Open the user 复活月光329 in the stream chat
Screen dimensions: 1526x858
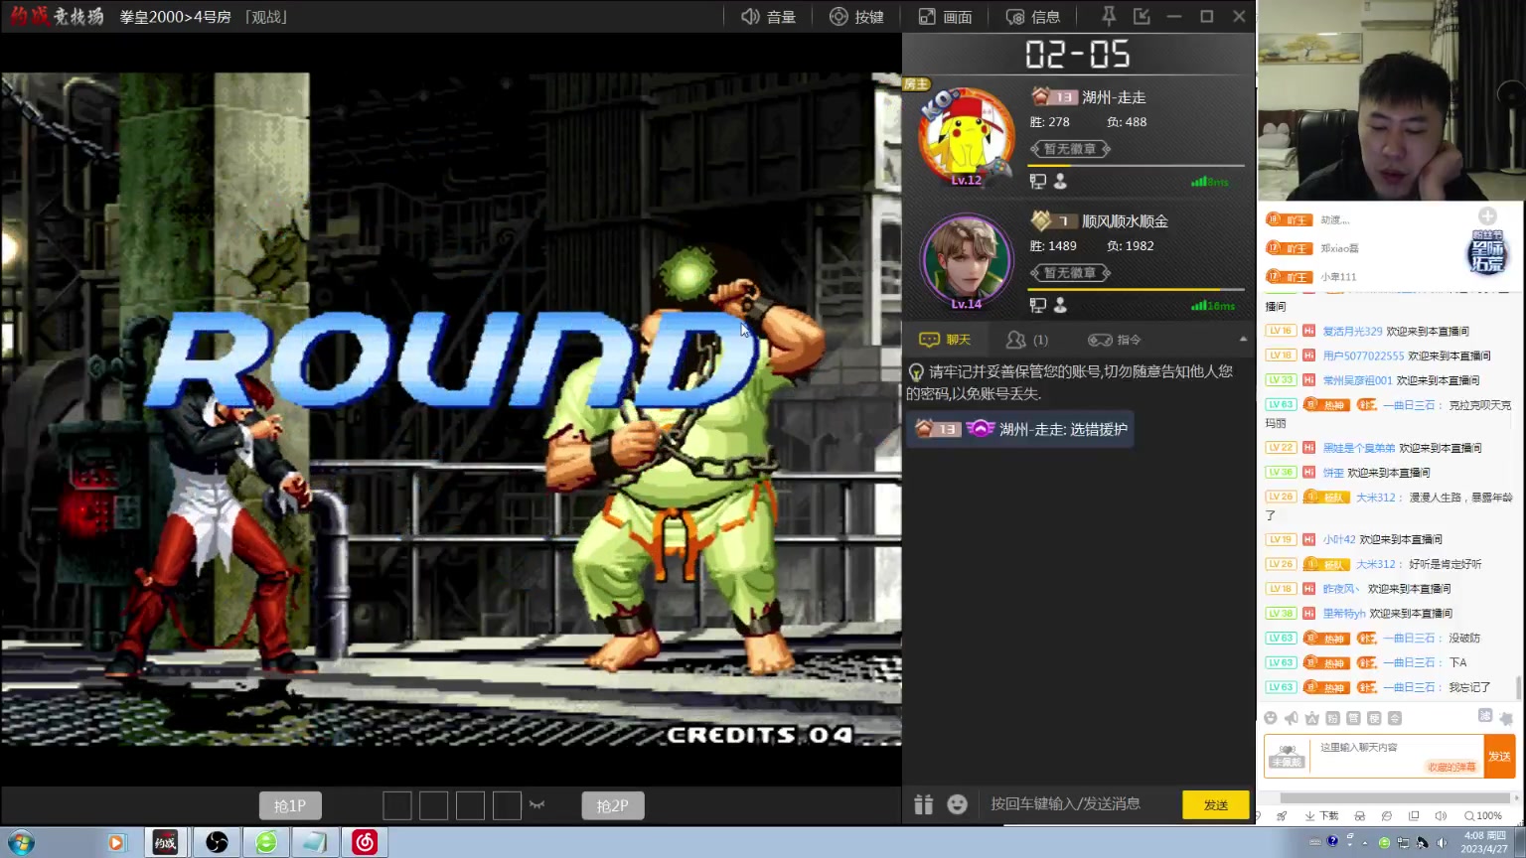click(1352, 331)
